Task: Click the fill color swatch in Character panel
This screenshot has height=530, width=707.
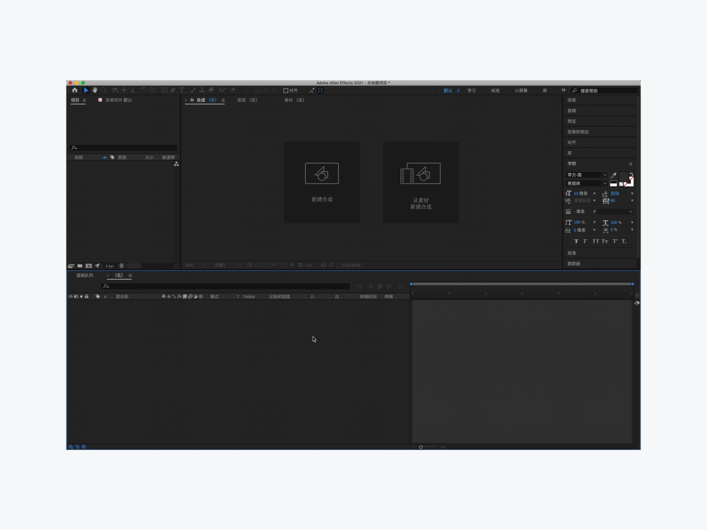Action: [623, 177]
